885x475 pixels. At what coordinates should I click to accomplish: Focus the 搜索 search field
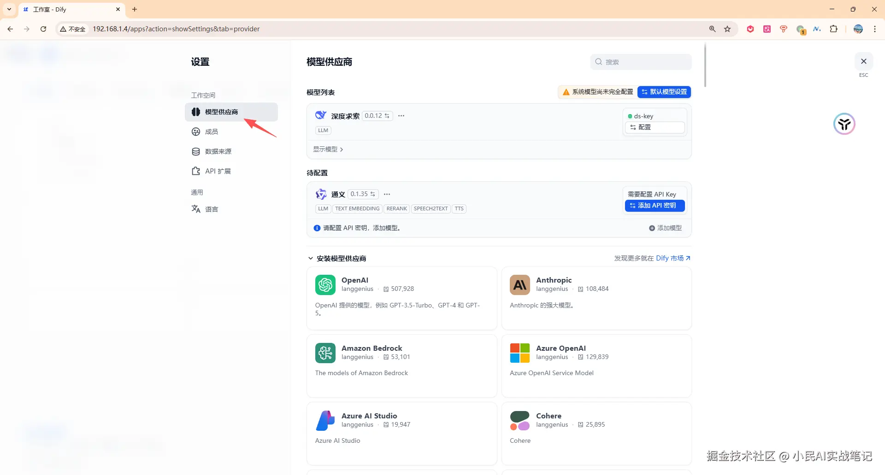coord(641,62)
